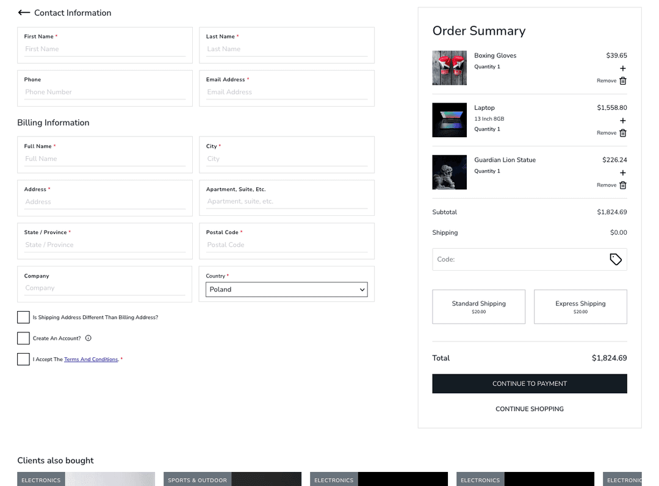Select the SPORTS & OUTDOOR category tile
This screenshot has height=486, width=659.
coord(196,480)
